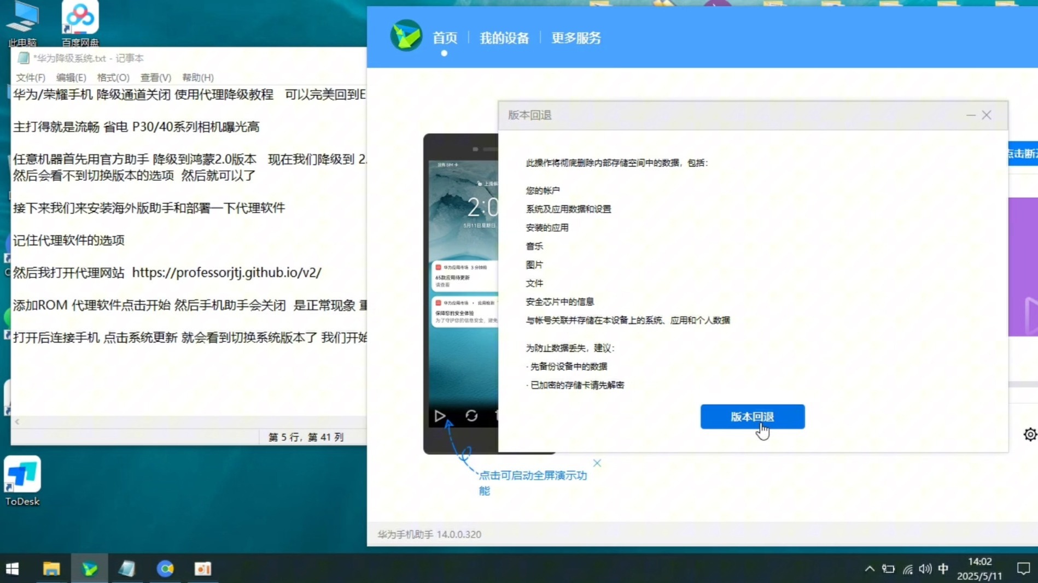Image resolution: width=1038 pixels, height=583 pixels.
Task: Refresh the phone screen preview
Action: pyautogui.click(x=471, y=416)
